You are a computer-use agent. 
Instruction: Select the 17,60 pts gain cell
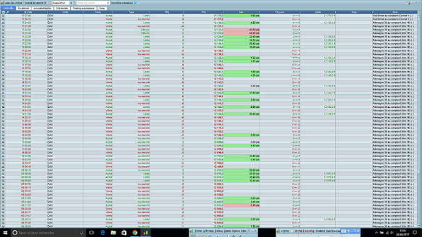pos(241,93)
